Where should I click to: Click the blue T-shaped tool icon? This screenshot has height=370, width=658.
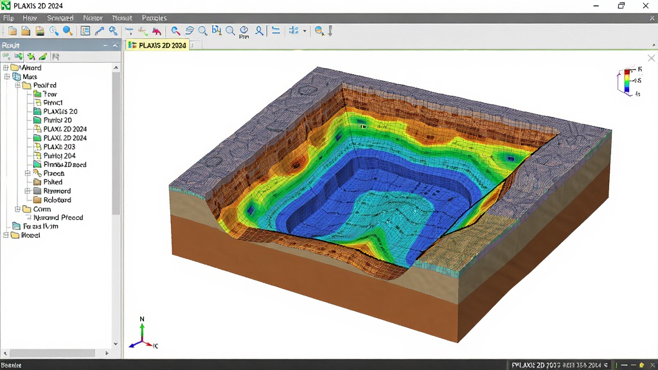(x=129, y=31)
